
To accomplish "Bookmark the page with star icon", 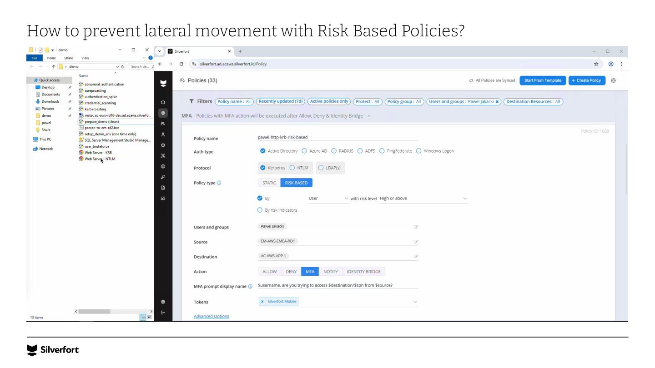I will 596,64.
